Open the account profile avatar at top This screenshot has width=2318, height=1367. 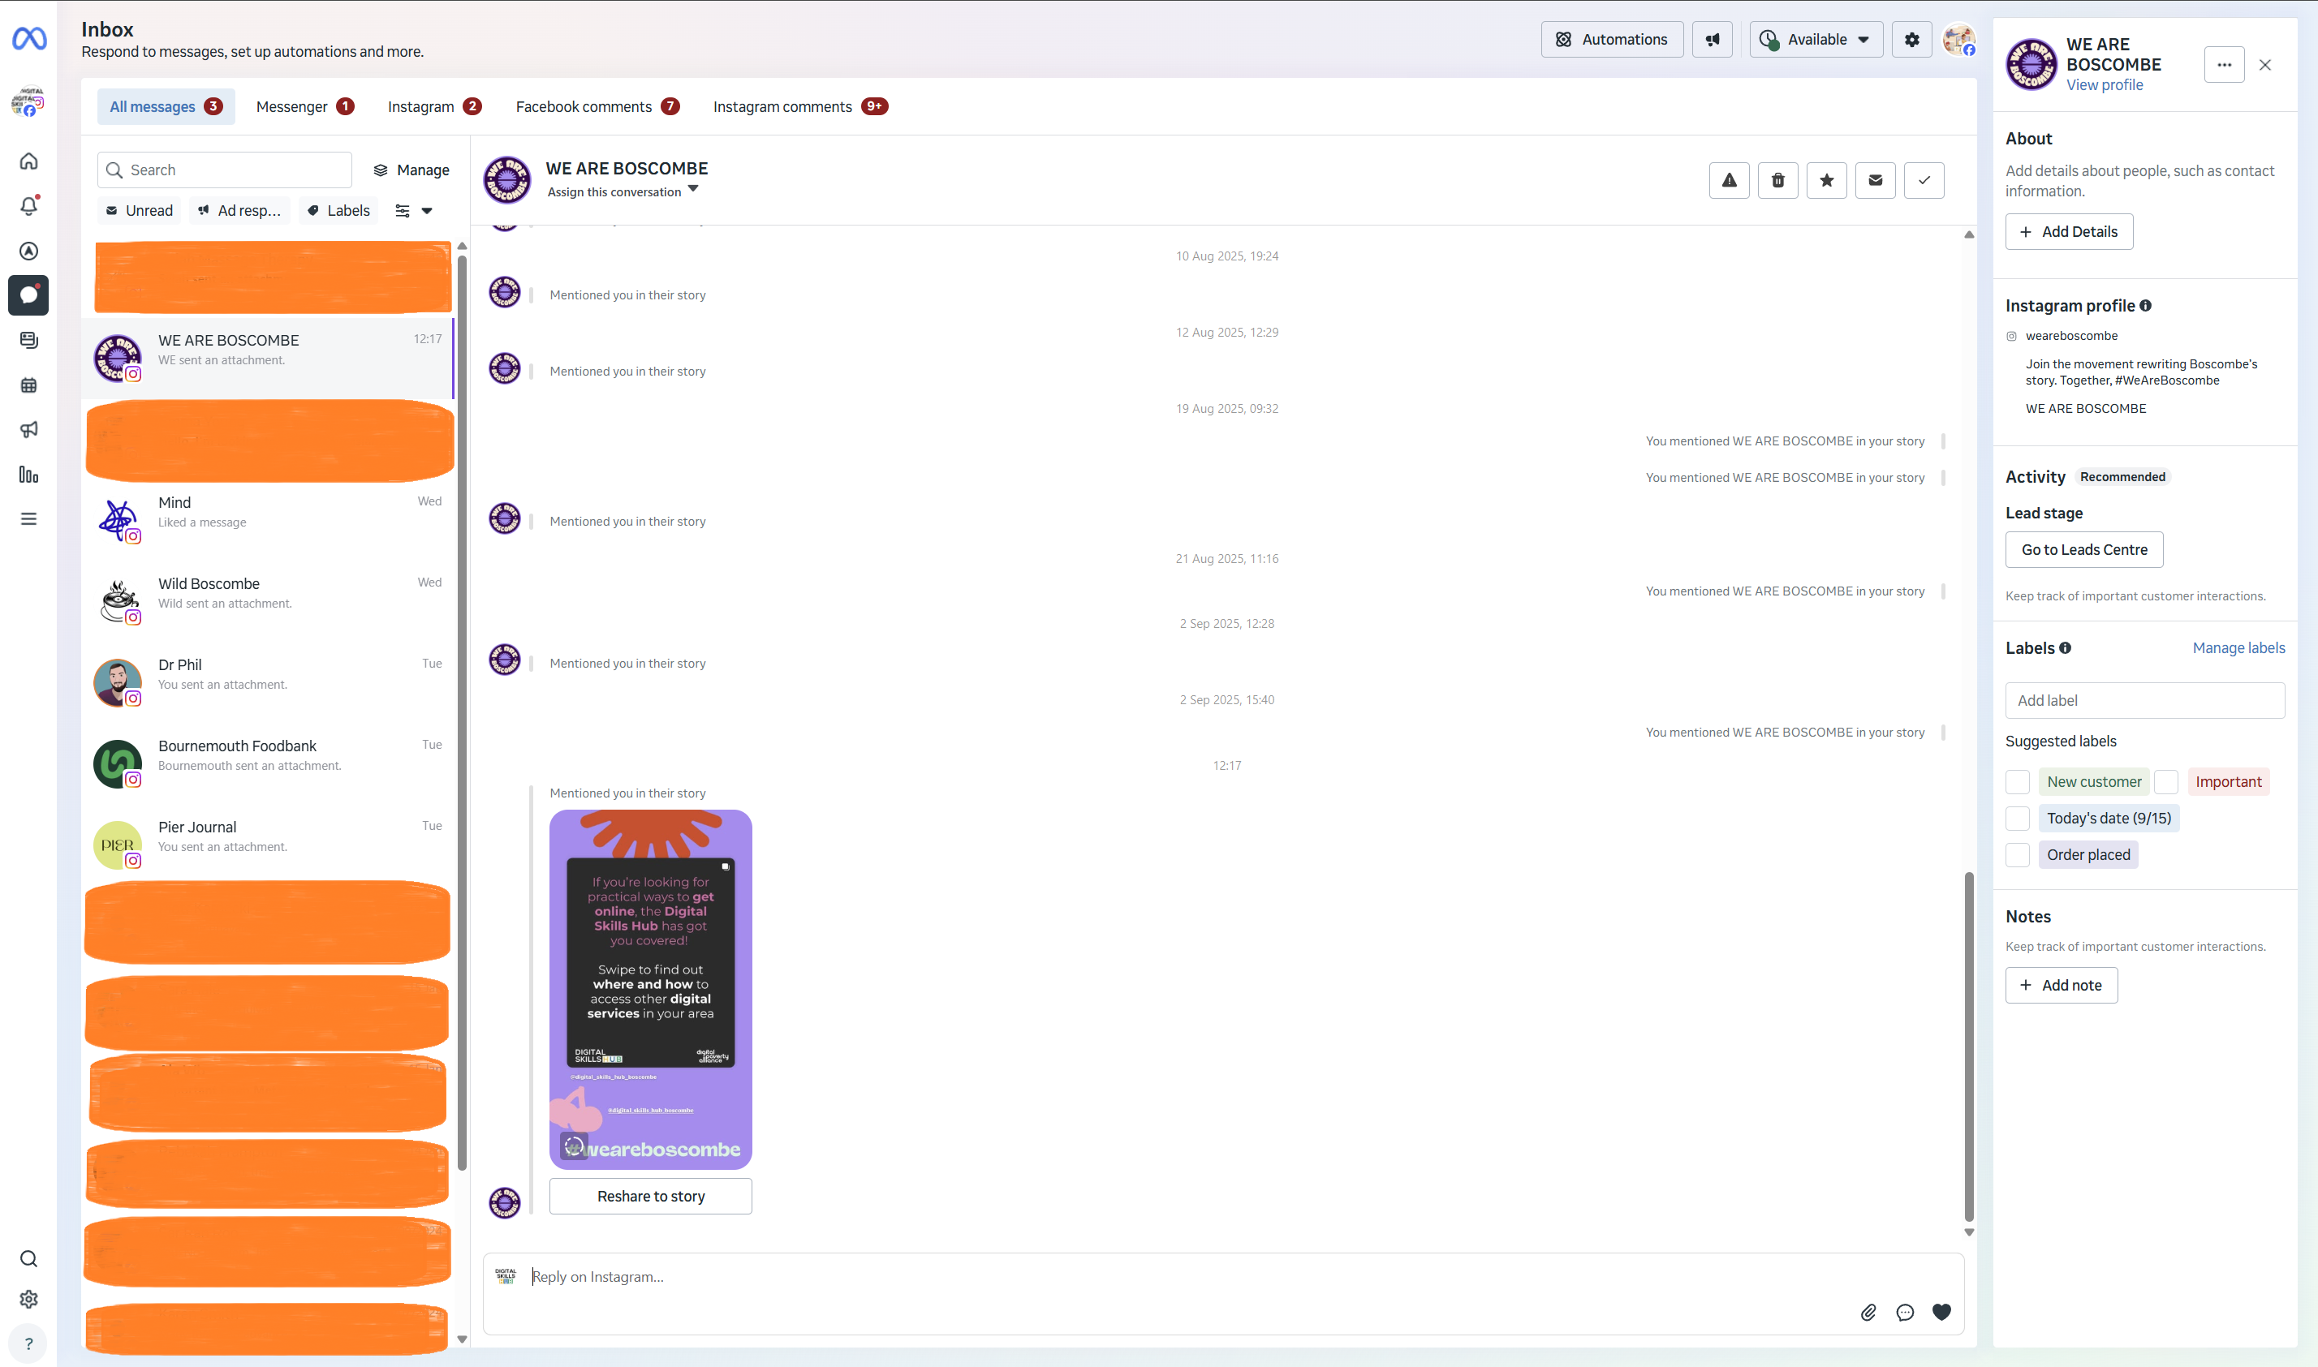[x=1958, y=40]
